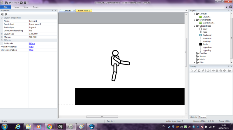Expand the Files folder
233x130 pixels.
click(194, 63)
